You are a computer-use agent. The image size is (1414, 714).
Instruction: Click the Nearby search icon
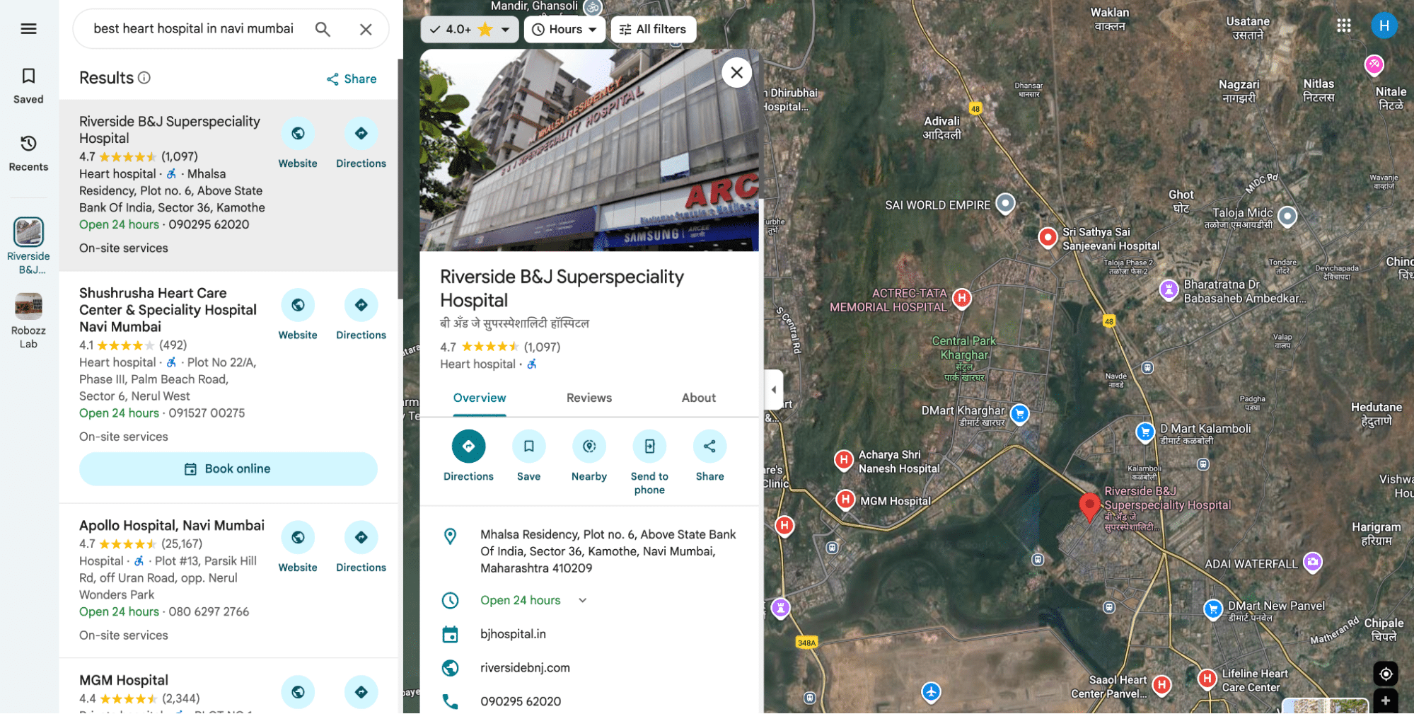click(x=589, y=447)
